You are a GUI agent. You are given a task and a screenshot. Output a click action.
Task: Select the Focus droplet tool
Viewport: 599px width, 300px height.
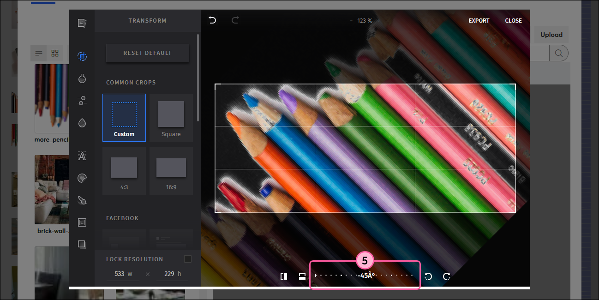tap(82, 123)
